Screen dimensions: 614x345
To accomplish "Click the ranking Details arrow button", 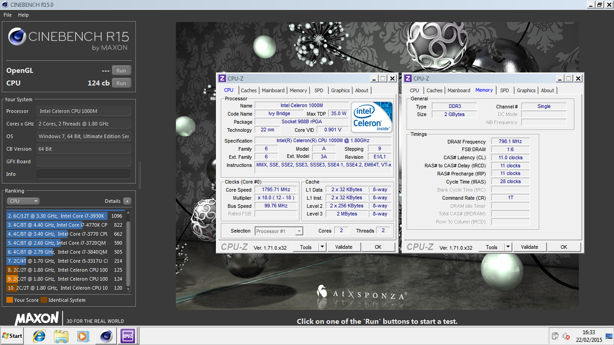I will (127, 201).
